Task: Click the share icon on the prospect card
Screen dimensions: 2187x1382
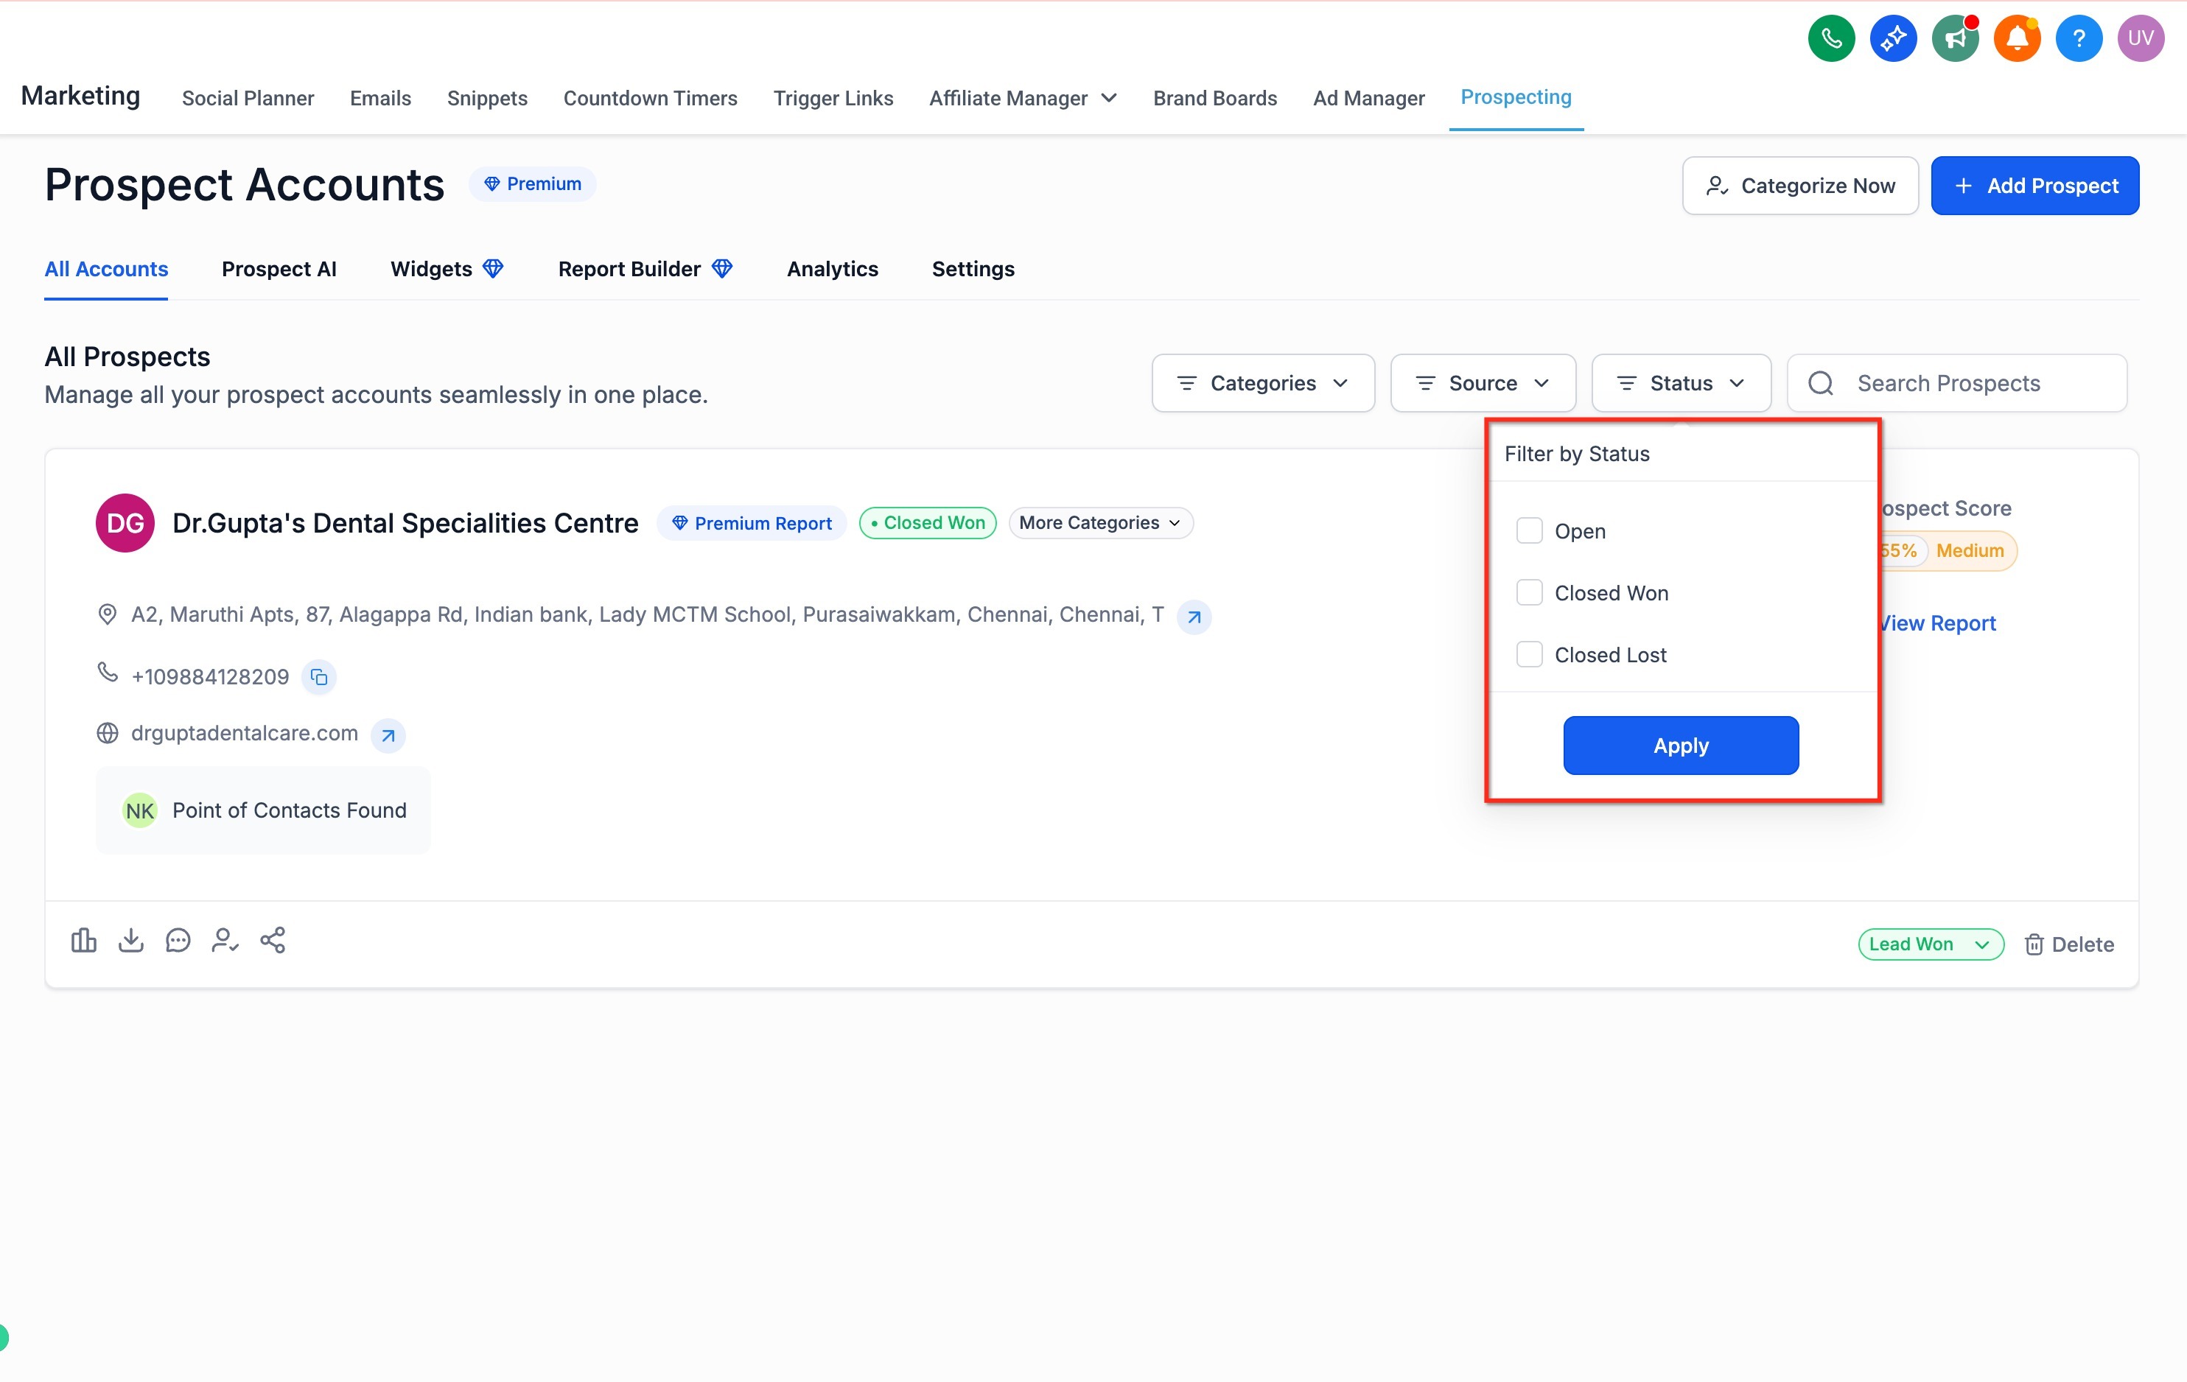Action: click(x=273, y=941)
